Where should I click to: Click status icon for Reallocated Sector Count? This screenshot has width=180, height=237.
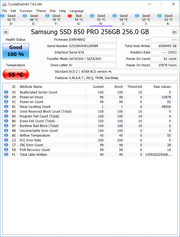coord(6,92)
